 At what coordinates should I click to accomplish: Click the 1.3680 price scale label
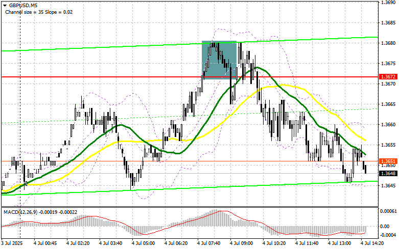click(388, 43)
